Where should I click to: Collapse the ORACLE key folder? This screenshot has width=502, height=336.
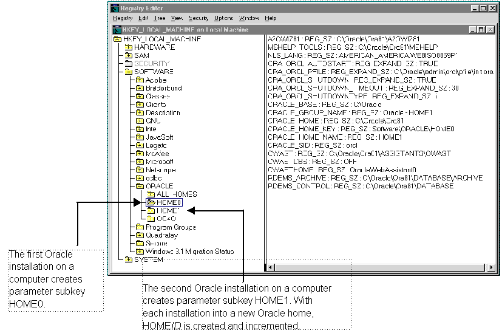point(140,186)
